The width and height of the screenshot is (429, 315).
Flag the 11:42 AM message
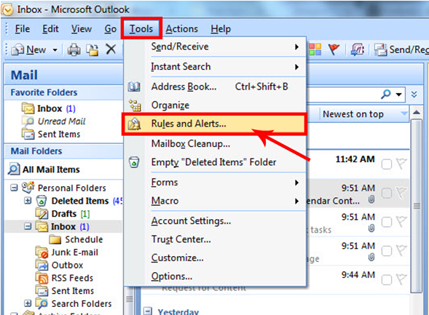tap(401, 164)
